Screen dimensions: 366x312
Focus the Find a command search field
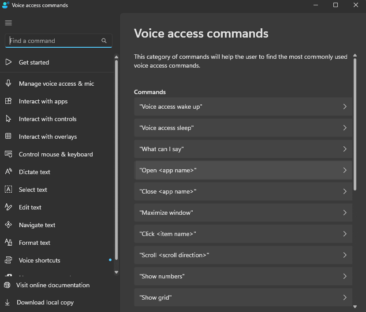pyautogui.click(x=53, y=41)
